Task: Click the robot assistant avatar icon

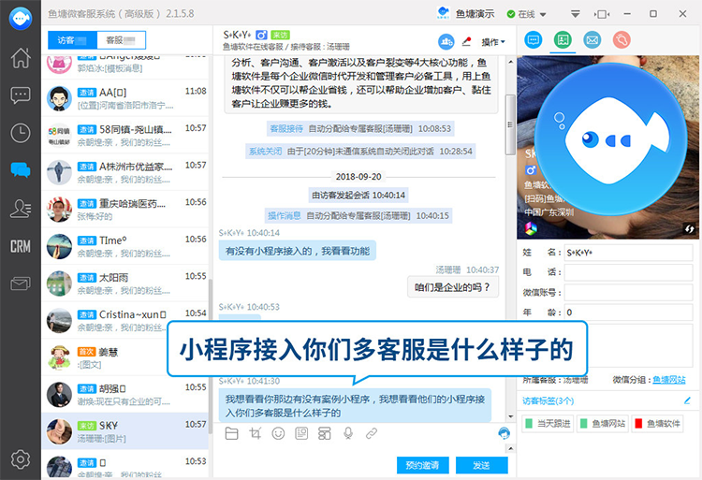Action: pos(505,433)
